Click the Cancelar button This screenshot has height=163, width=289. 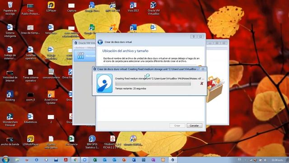tap(194, 126)
